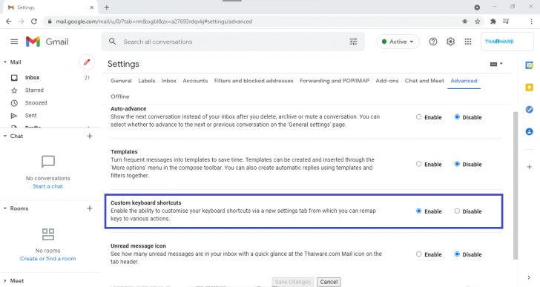The width and height of the screenshot is (540, 287).
Task: Click Create or find a room link
Action: [x=48, y=258]
